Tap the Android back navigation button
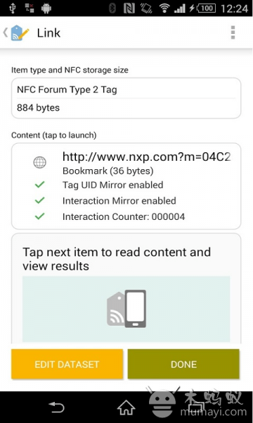The image size is (253, 423). tap(56, 407)
